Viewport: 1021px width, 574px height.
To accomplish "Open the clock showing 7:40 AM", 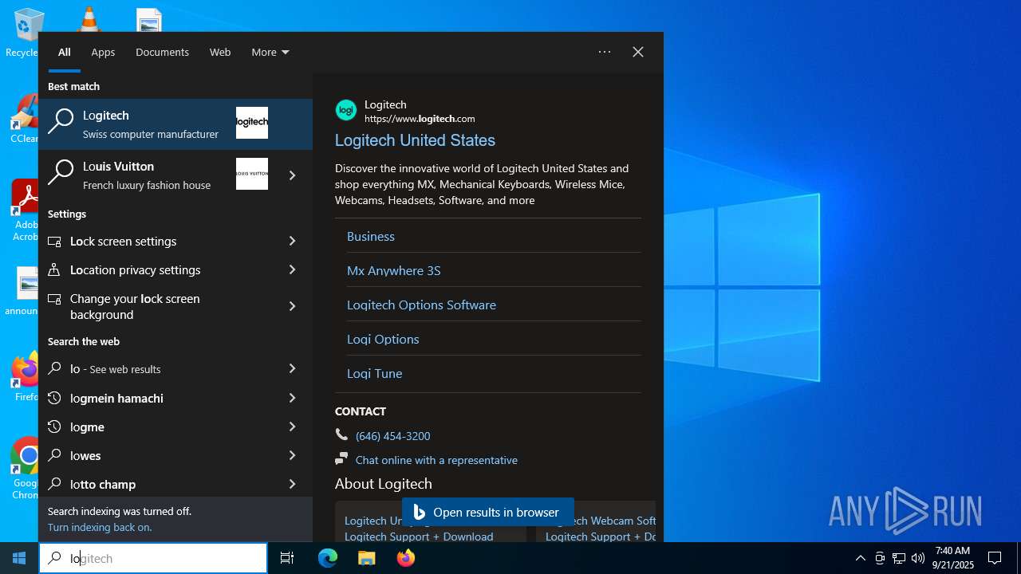I will point(953,558).
